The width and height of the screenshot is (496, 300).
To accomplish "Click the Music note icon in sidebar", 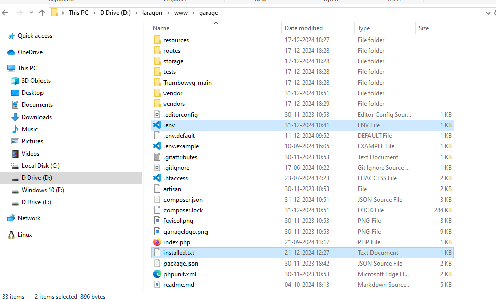I will coord(15,129).
